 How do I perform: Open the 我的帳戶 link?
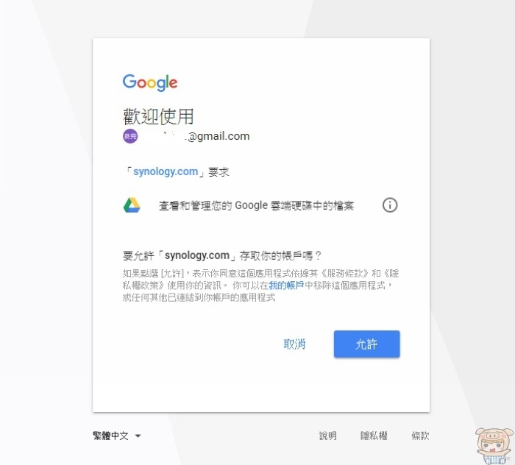[x=286, y=285]
